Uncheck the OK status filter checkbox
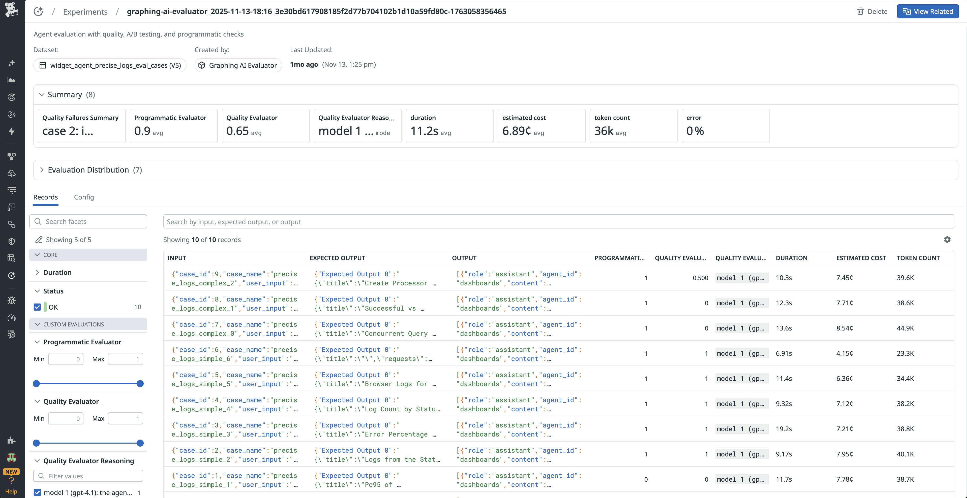This screenshot has height=498, width=967. click(x=37, y=307)
